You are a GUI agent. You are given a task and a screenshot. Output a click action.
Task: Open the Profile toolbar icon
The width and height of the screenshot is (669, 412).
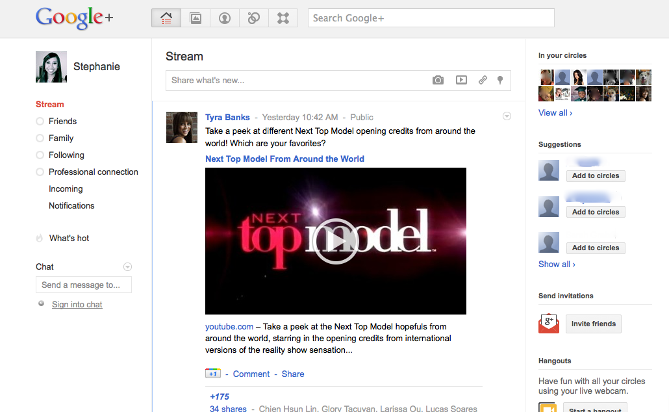point(225,18)
